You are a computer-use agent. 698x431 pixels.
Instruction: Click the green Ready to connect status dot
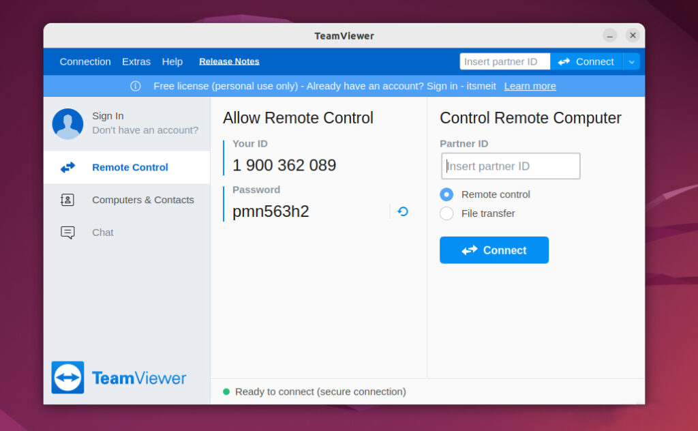point(226,391)
